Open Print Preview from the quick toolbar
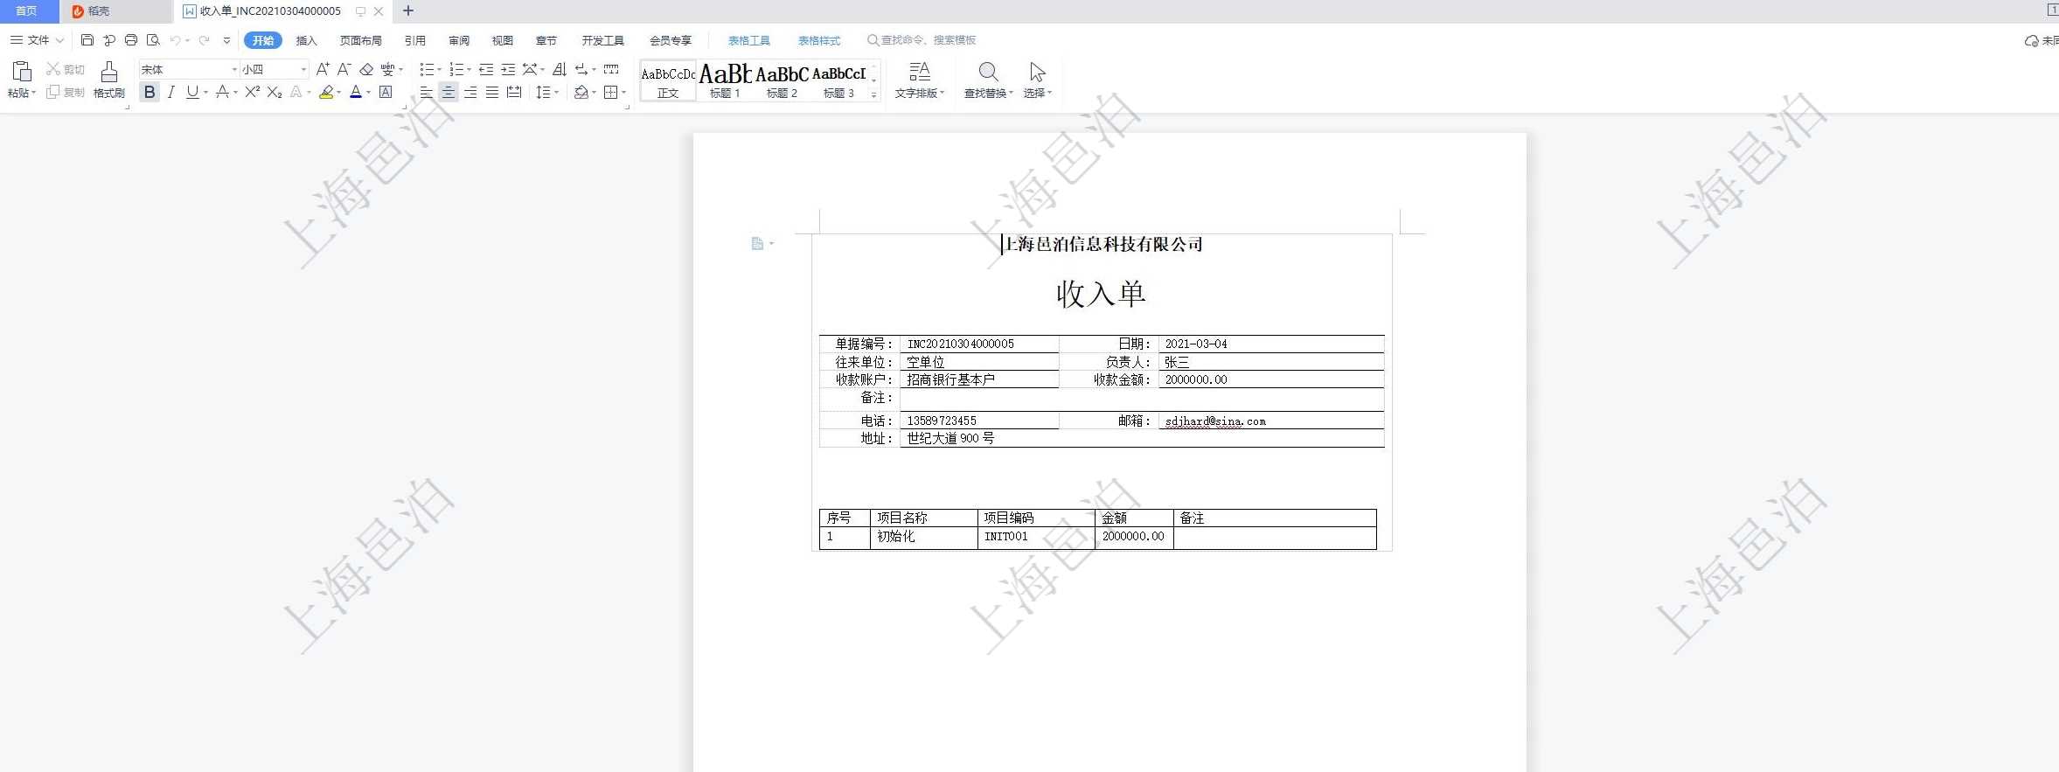Image resolution: width=2059 pixels, height=772 pixels. [153, 40]
